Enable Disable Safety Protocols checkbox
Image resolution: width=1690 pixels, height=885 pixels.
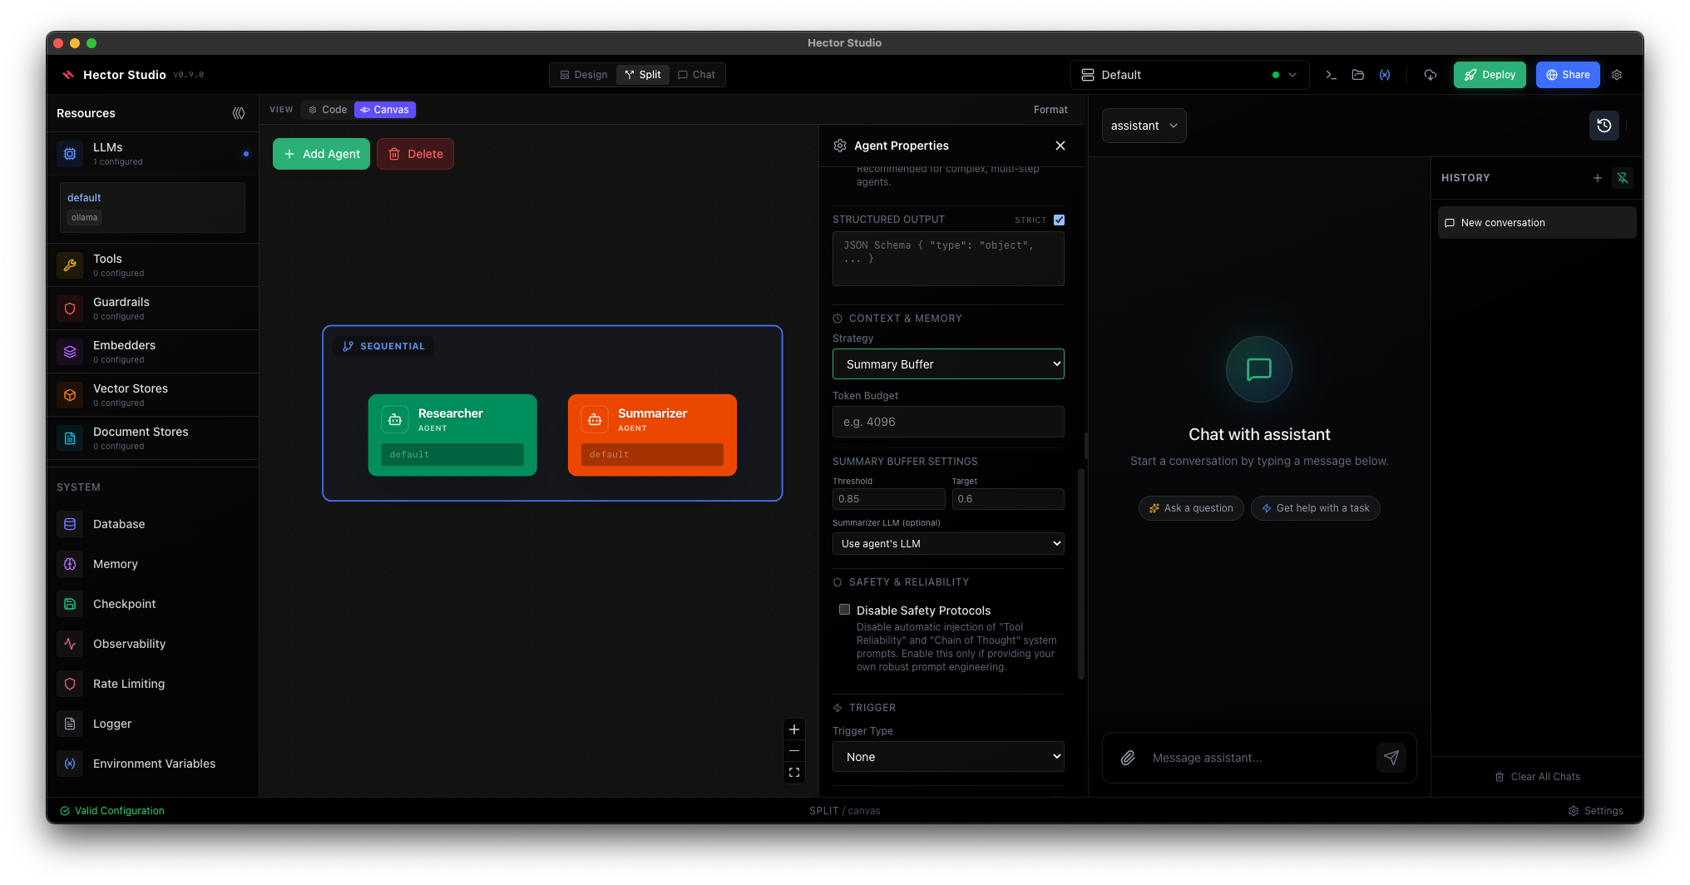845,610
